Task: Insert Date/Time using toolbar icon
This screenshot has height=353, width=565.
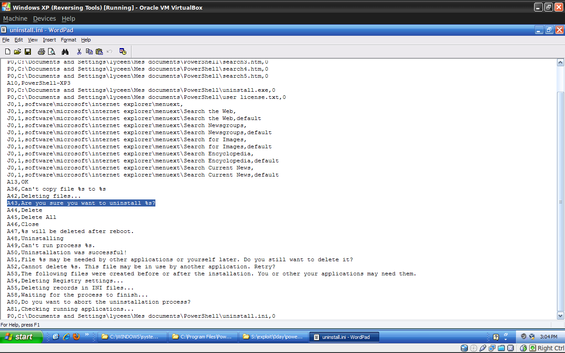Action: pyautogui.click(x=123, y=52)
